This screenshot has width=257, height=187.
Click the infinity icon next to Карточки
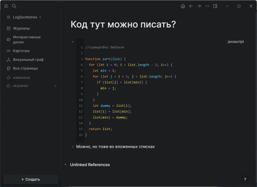[9, 51]
